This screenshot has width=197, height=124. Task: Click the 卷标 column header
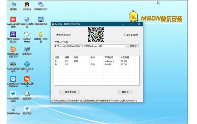click(x=93, y=58)
